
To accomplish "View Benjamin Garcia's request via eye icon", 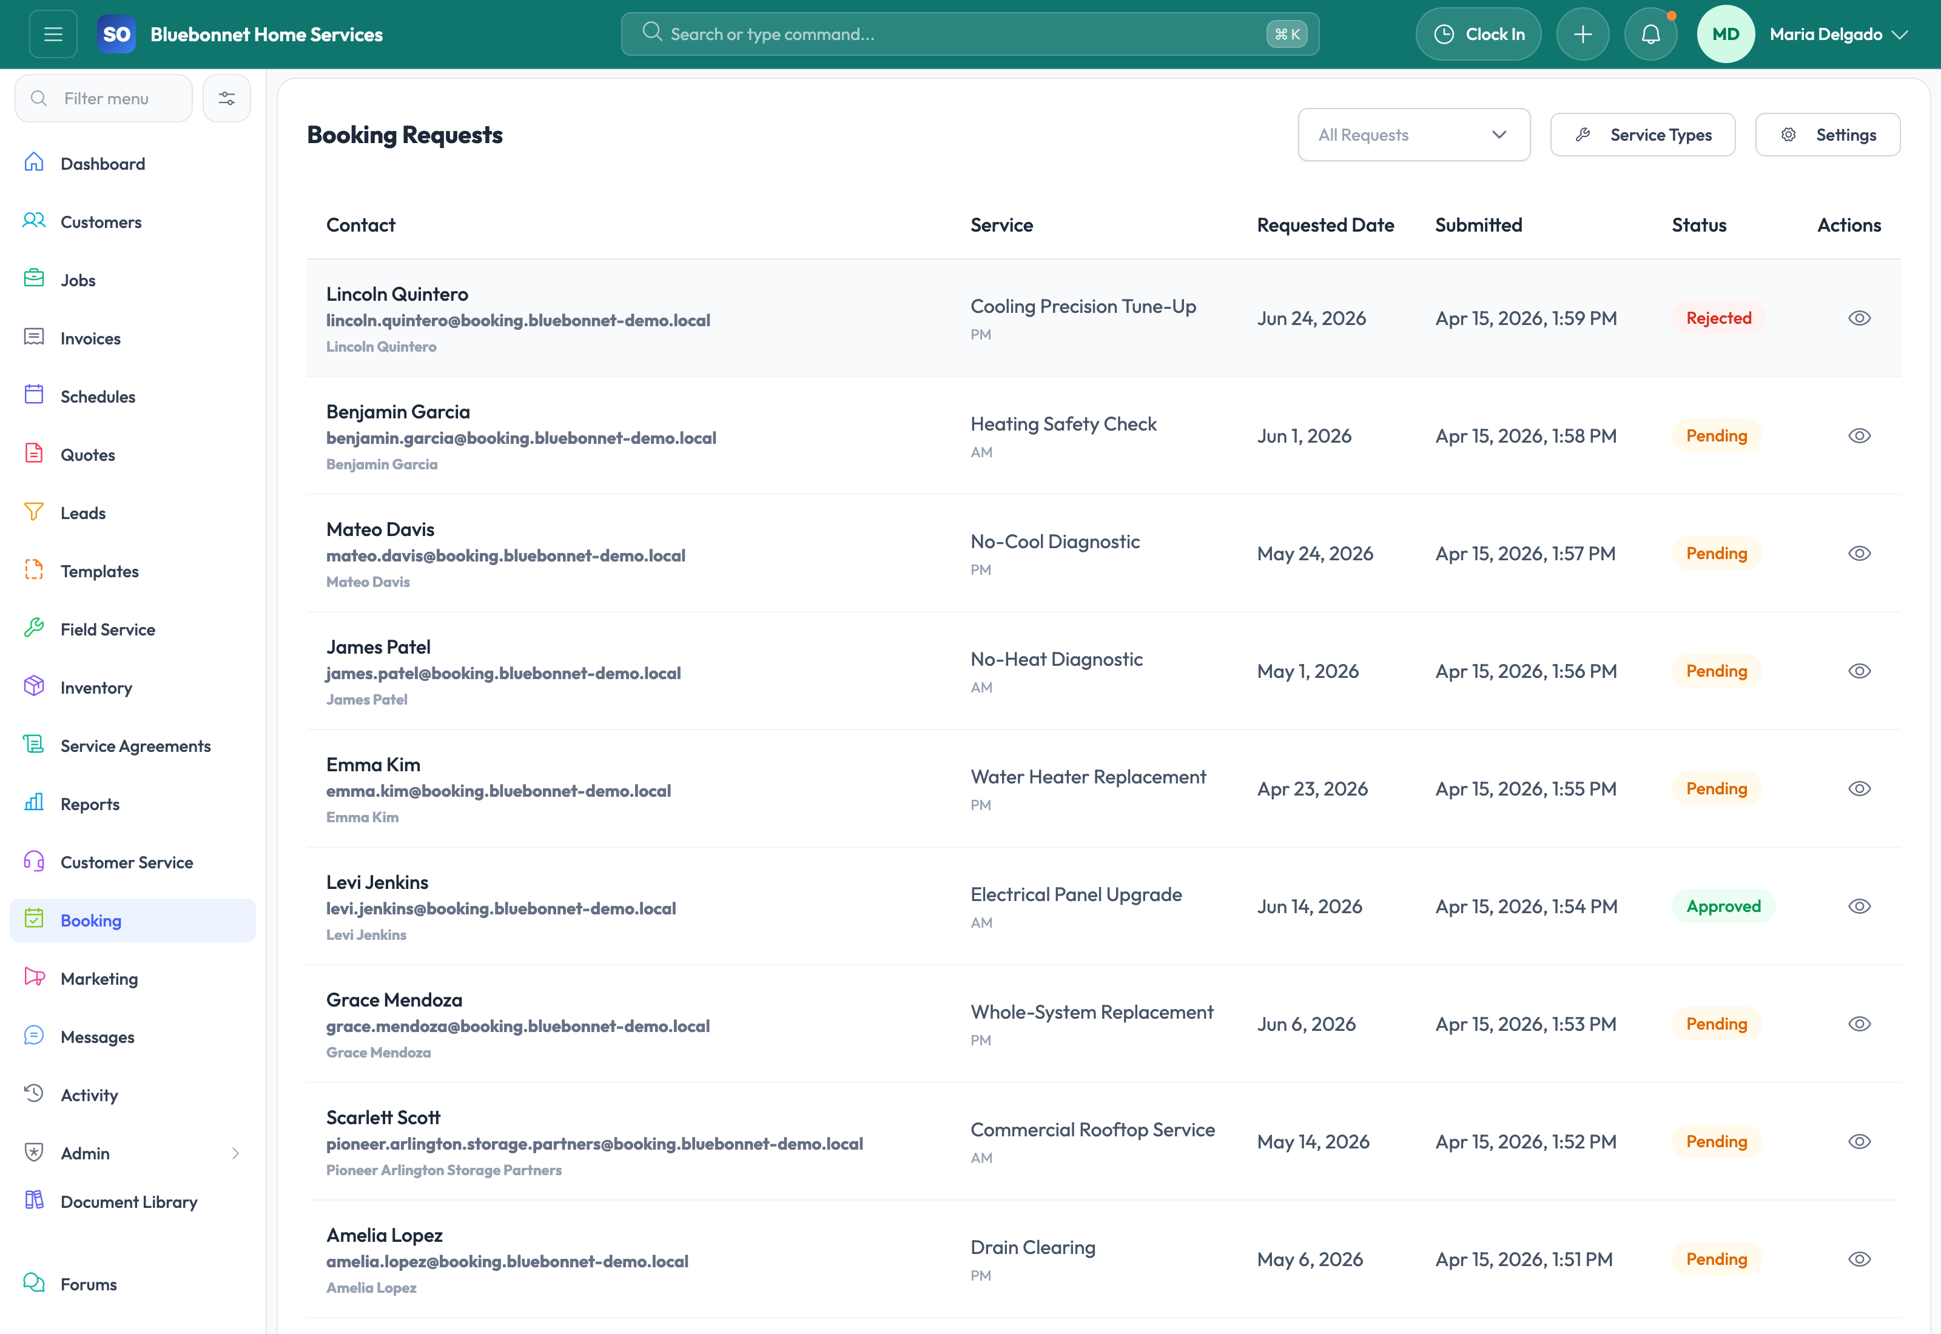I will click(x=1859, y=437).
